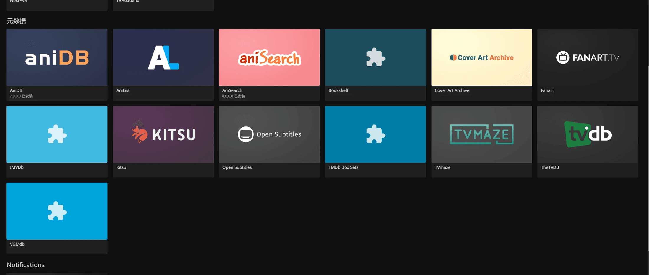The height and width of the screenshot is (275, 649).
Task: Click the Bookshelf puzzle piece icon
Action: click(376, 57)
